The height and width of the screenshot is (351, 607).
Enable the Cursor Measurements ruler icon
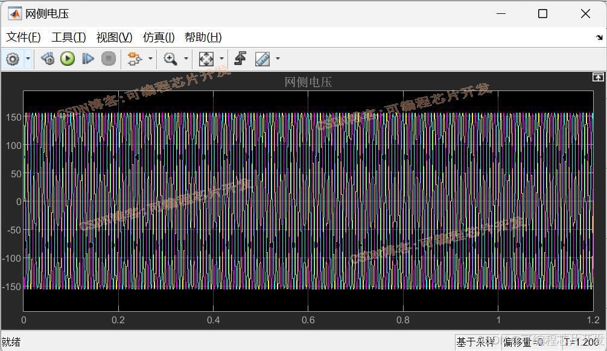(x=262, y=58)
